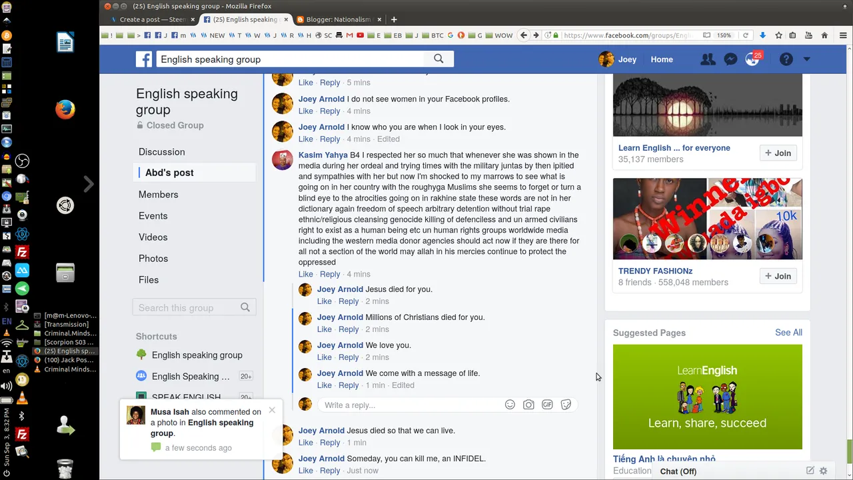This screenshot has width=853, height=480.
Task: Switch to Create a post — Steemit tab
Action: point(152,19)
